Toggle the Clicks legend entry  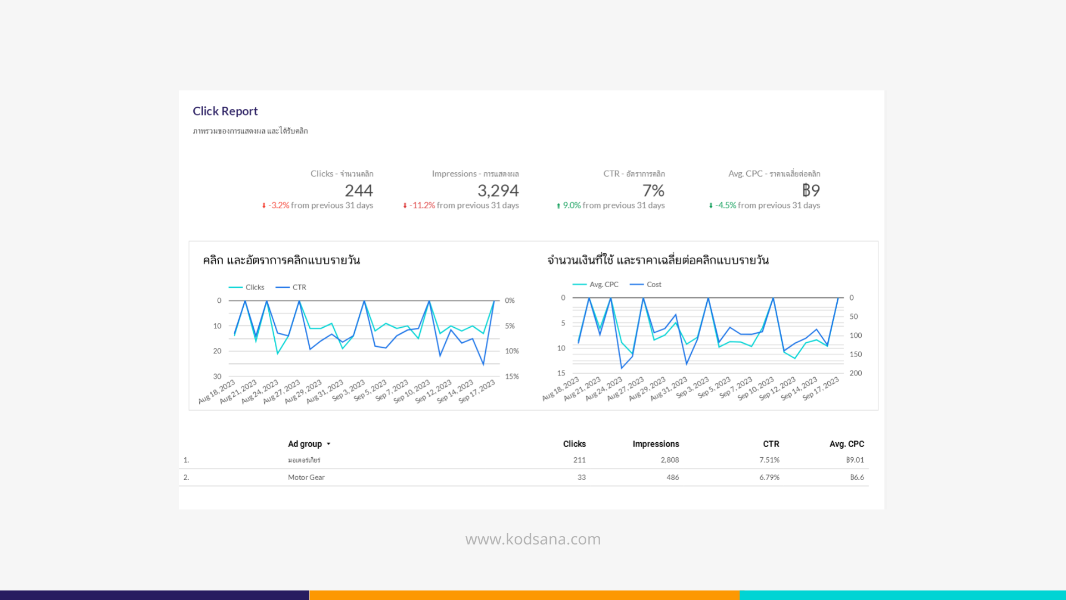coord(247,287)
